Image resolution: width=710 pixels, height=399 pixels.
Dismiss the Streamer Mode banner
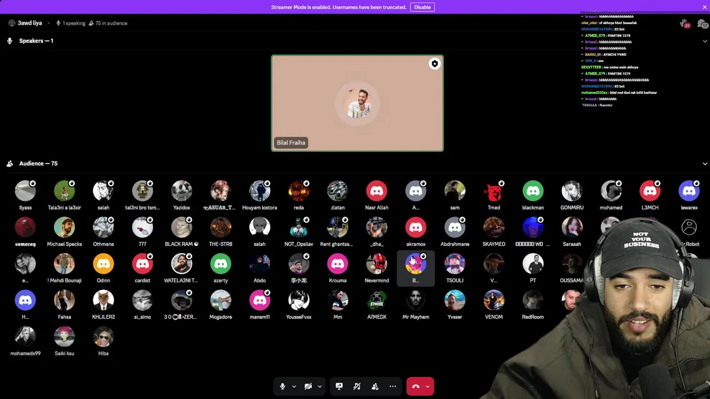coord(704,7)
